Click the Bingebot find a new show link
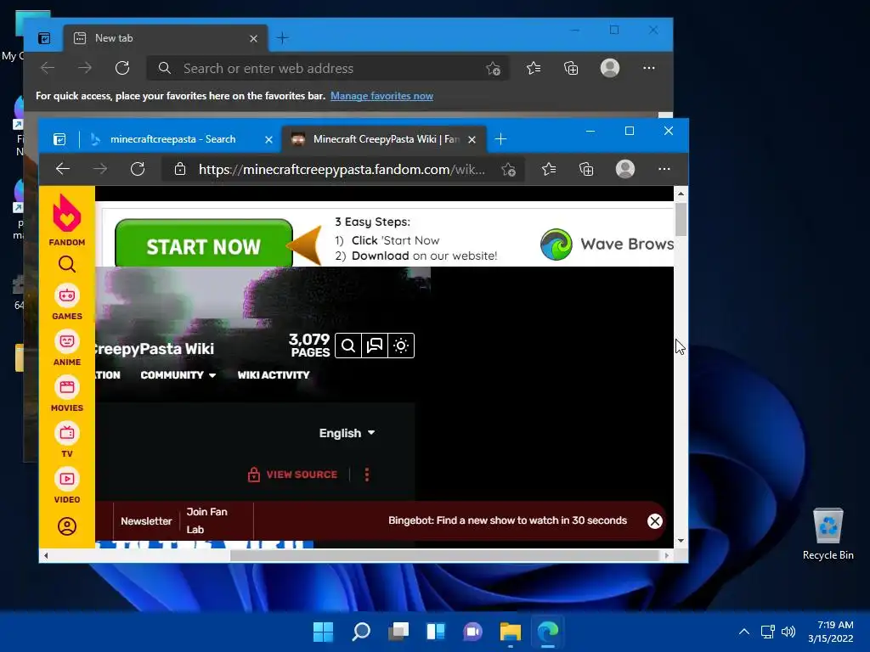 507,520
